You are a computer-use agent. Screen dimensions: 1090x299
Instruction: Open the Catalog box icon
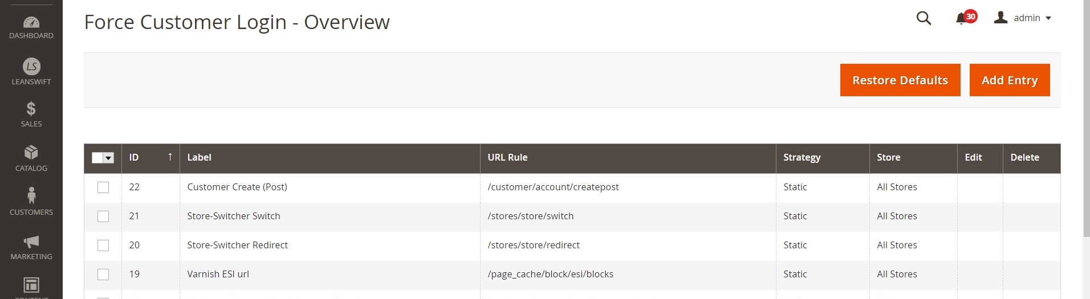click(x=31, y=152)
